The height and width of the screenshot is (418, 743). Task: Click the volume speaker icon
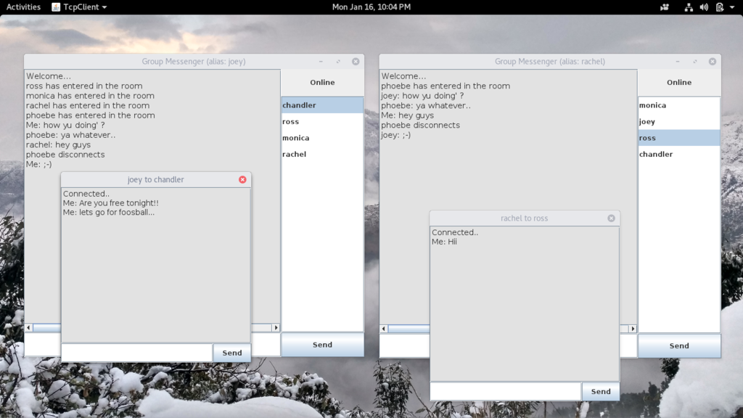pyautogui.click(x=704, y=7)
